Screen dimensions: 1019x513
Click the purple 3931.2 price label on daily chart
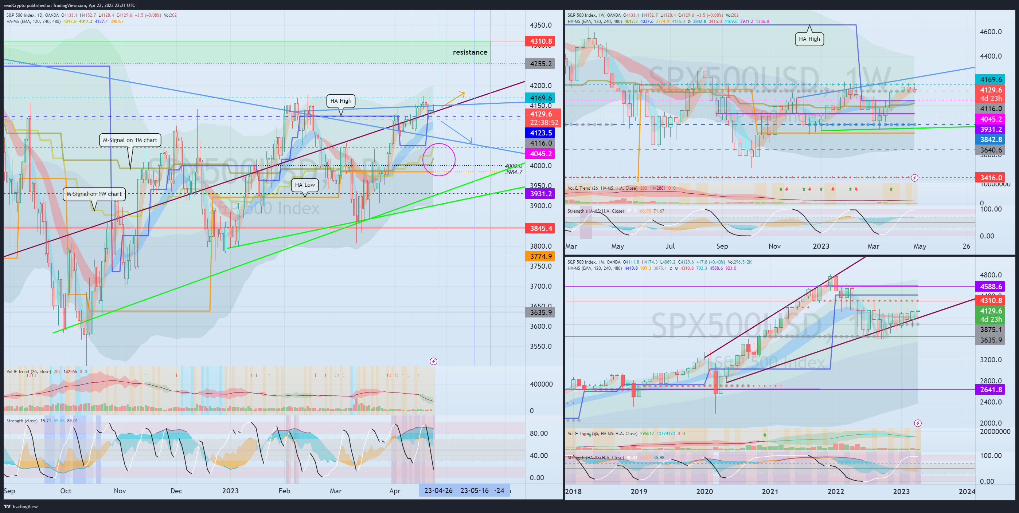tap(540, 194)
